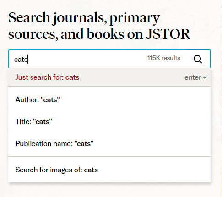The width and height of the screenshot is (222, 197).
Task: Select Publication name: "cats" suggestion
Action: coord(109,144)
